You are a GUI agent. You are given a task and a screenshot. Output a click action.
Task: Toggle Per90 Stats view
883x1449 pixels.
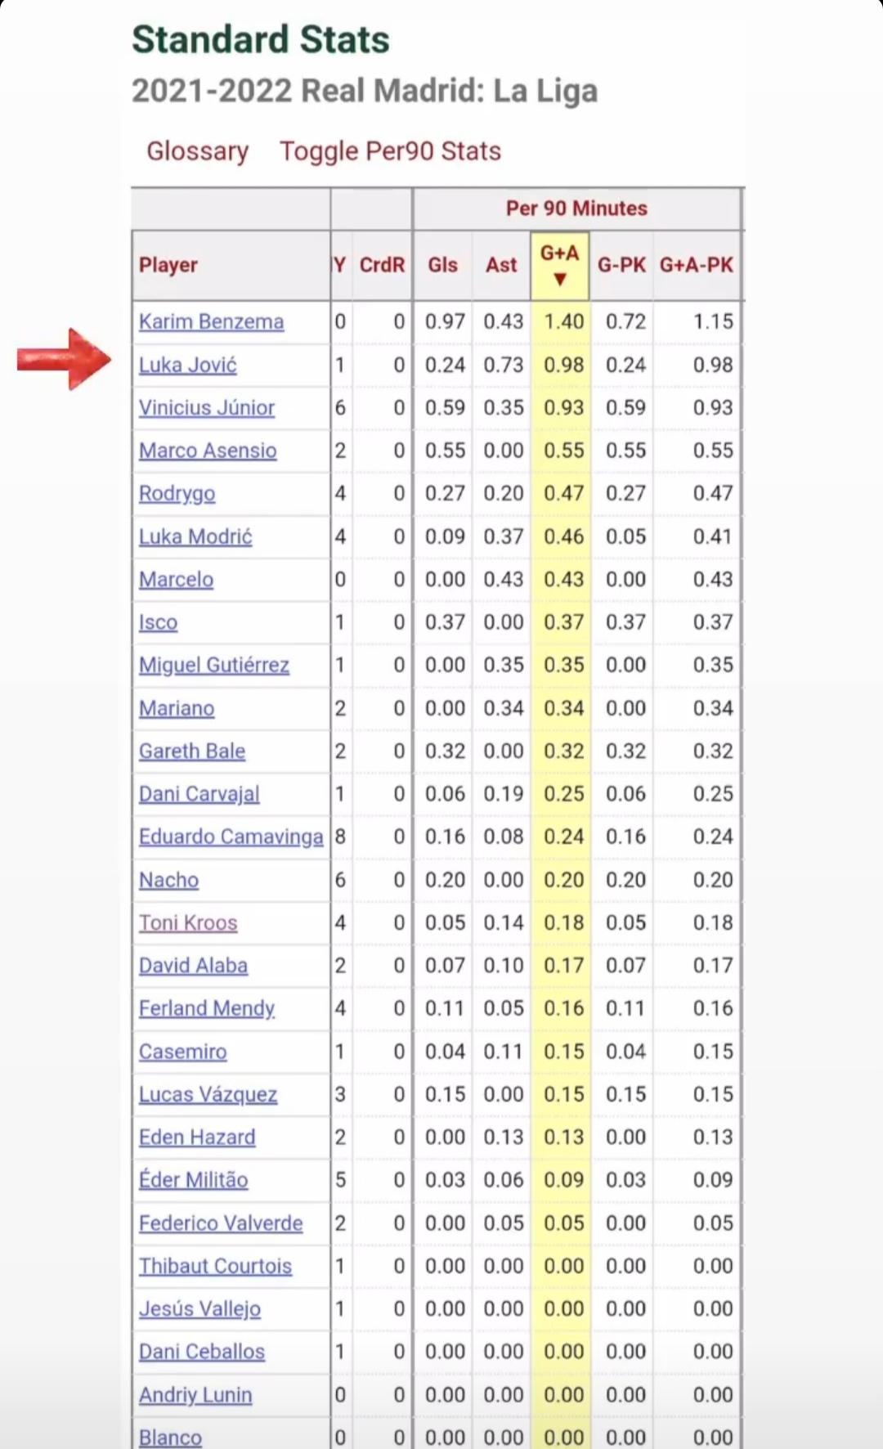pos(390,151)
